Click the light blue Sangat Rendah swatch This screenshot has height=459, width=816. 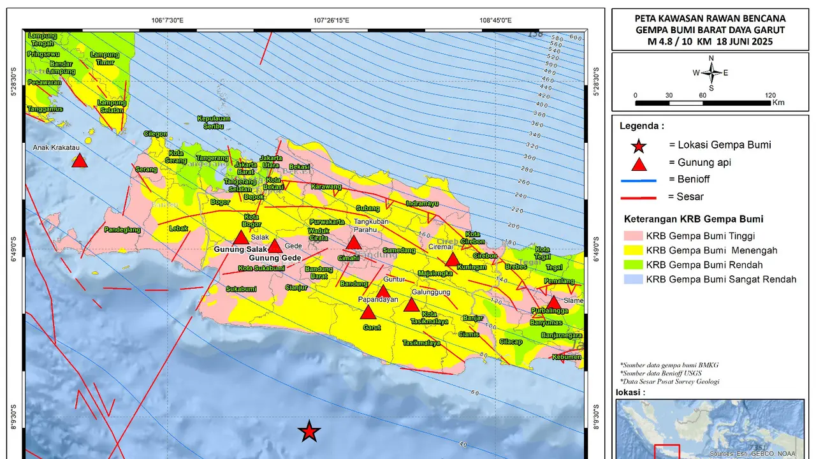(x=632, y=279)
